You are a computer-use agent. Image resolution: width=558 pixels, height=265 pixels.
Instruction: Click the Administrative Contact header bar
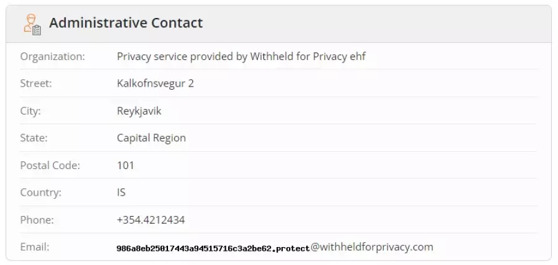[278, 24]
